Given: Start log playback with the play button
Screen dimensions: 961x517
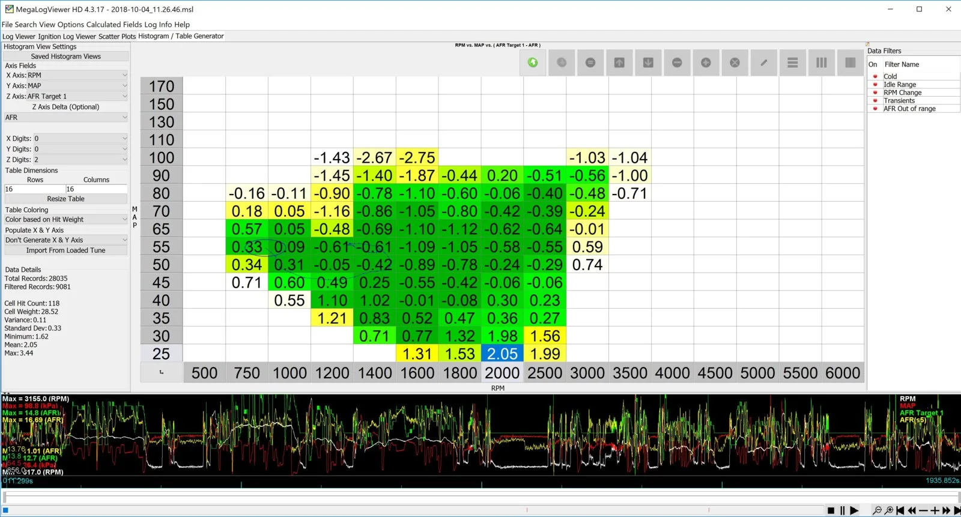Looking at the screenshot, I should pyautogui.click(x=854, y=510).
